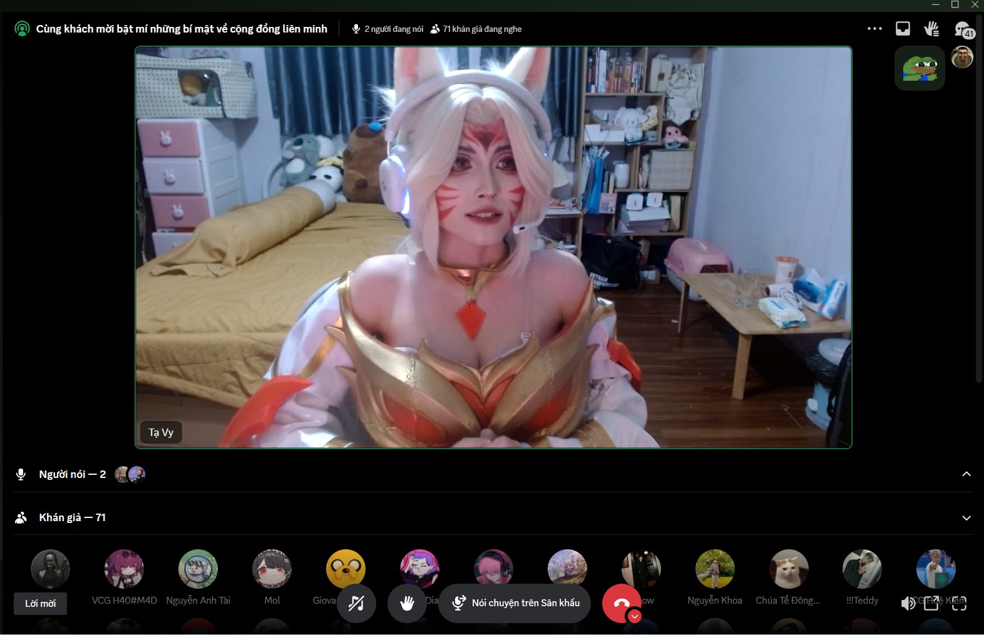Open the small red dropdown on disconnect button

tap(635, 616)
